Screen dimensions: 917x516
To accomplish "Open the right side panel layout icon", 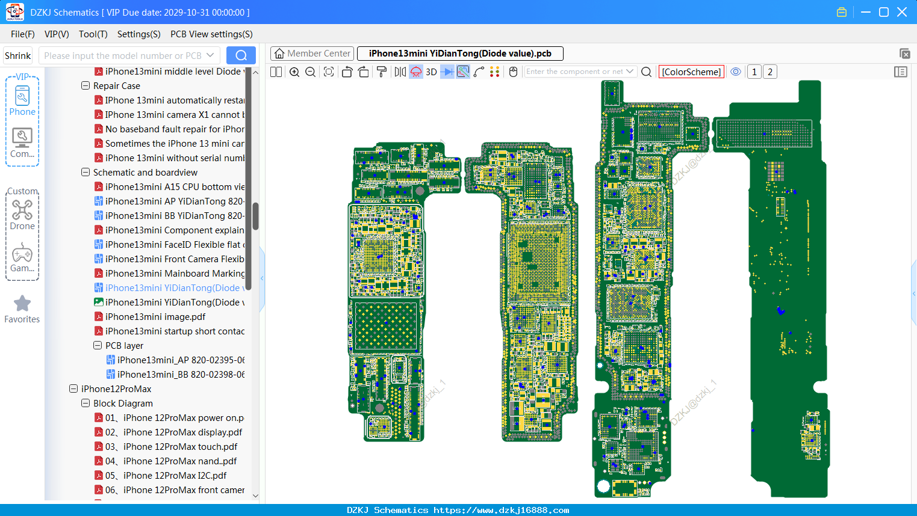I will pos(901,72).
